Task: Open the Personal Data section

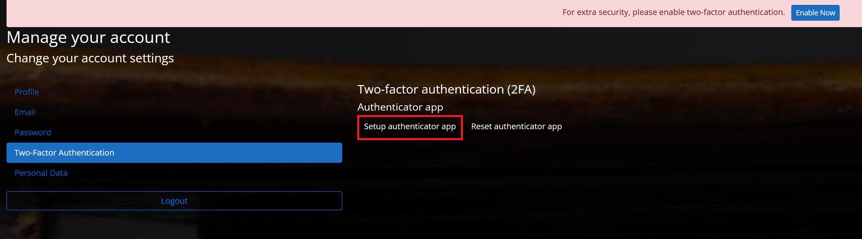Action: [41, 173]
